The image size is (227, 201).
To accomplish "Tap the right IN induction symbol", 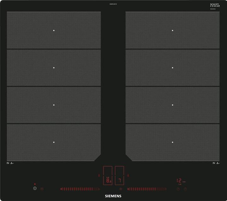I will 216,163.
